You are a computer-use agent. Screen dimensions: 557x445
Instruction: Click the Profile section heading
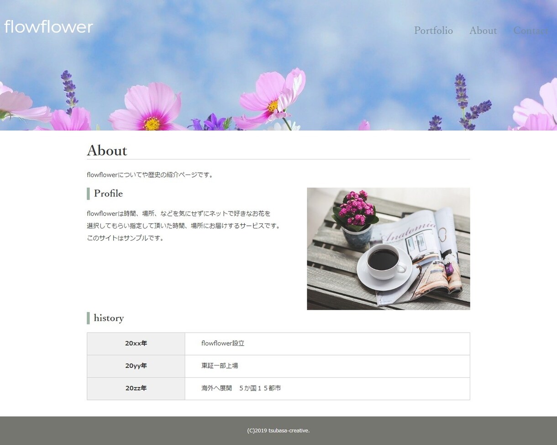(108, 193)
